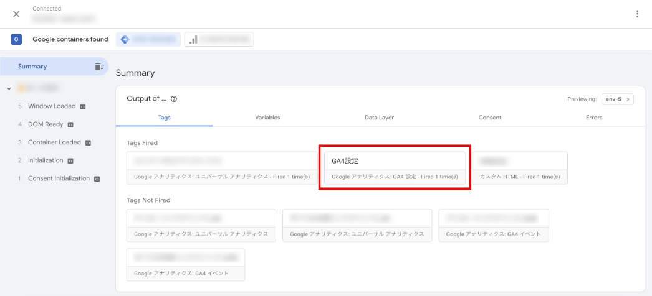Click code icon next to DOM Ready
The width and height of the screenshot is (652, 296).
click(70, 124)
